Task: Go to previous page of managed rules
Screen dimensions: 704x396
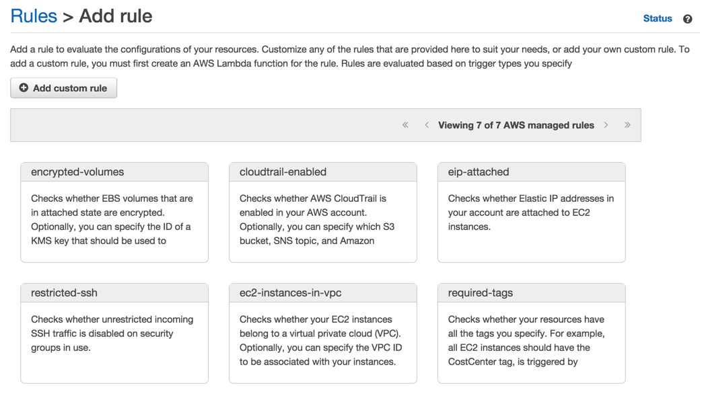Action: point(427,125)
